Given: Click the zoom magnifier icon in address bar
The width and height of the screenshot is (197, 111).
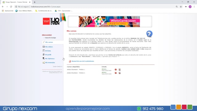Looking at the screenshot, I should click(x=177, y=7).
